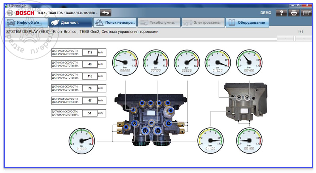This screenshot has width=316, height=173.
Task: Click the back arrow button in header
Action: tap(106, 13)
